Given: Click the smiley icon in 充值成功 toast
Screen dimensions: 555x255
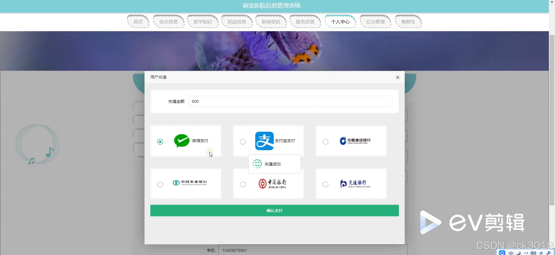Looking at the screenshot, I should click(257, 164).
